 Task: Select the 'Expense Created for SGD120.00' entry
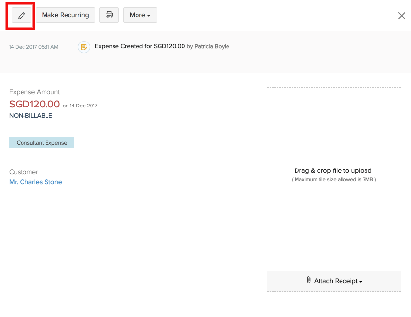[140, 46]
